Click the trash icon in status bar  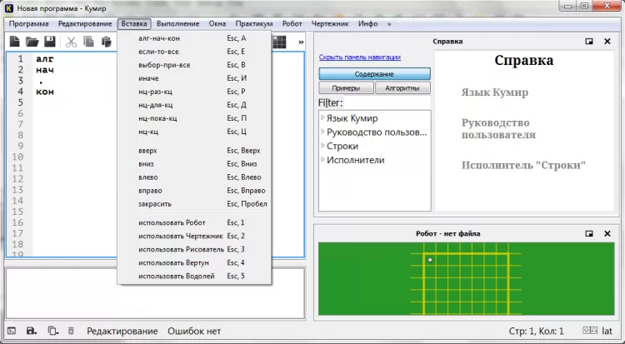pyautogui.click(x=71, y=332)
